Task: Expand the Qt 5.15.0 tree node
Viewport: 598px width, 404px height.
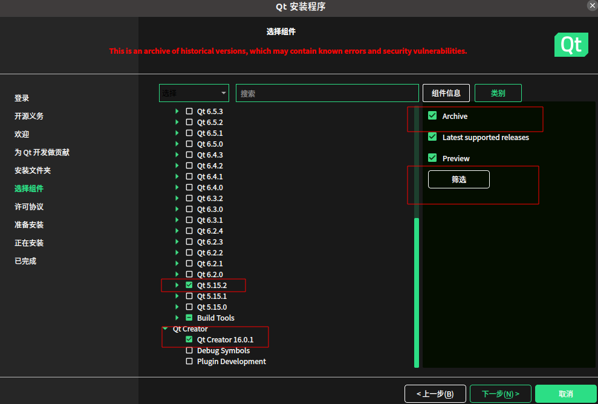Action: (x=177, y=307)
